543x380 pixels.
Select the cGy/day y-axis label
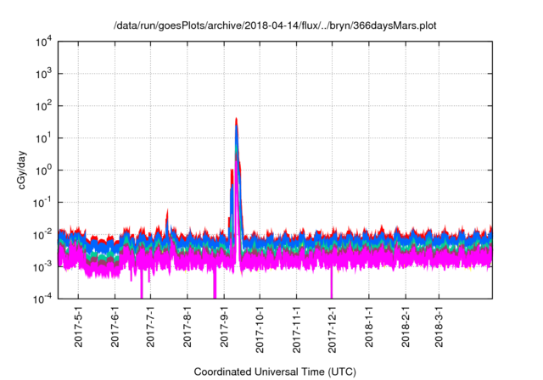[22, 170]
